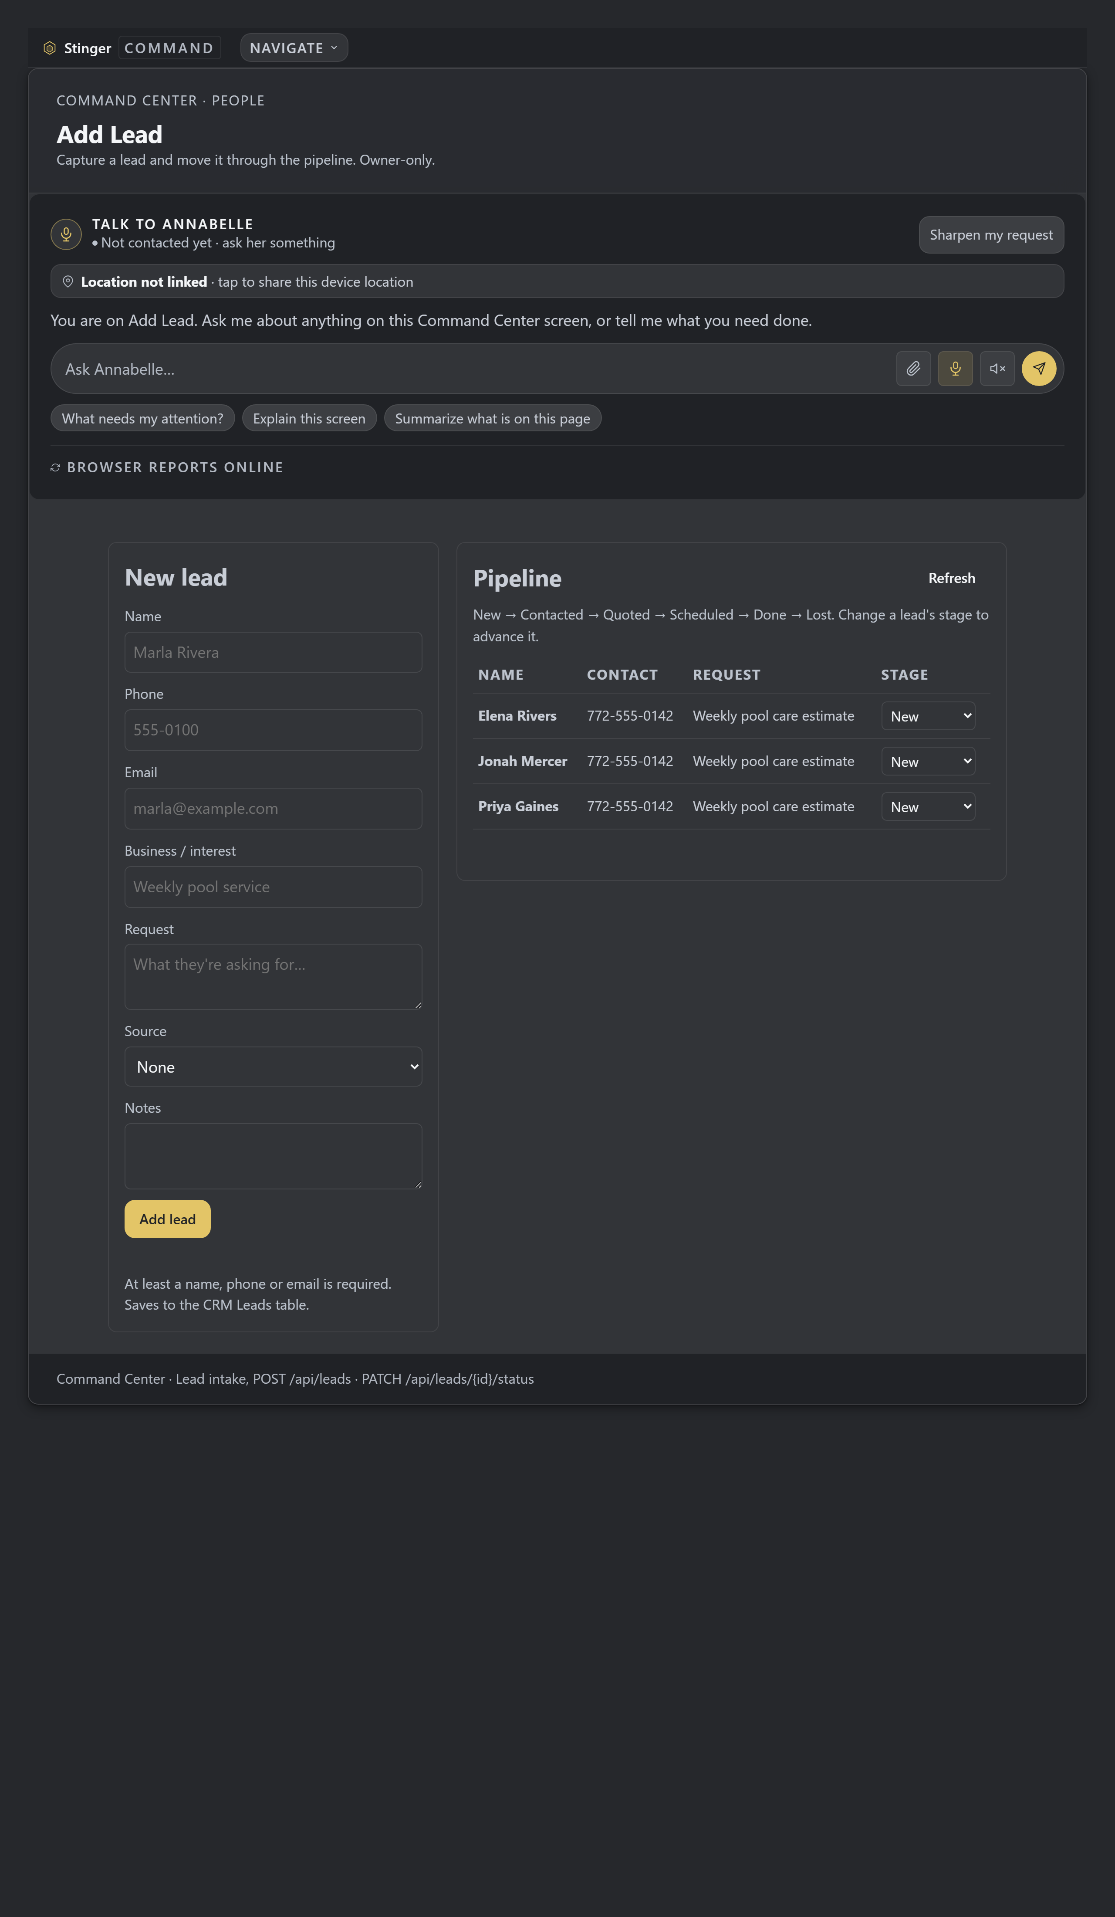
Task: Click the COMMAND label in the header
Action: pyautogui.click(x=169, y=48)
